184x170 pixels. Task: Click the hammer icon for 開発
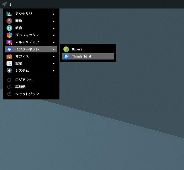(x=9, y=21)
